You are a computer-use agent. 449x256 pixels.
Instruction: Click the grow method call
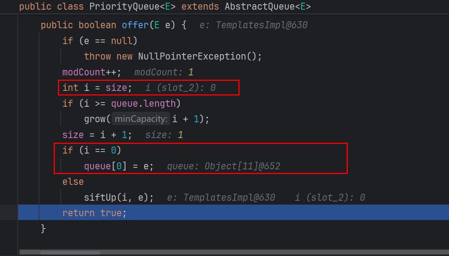(x=95, y=119)
